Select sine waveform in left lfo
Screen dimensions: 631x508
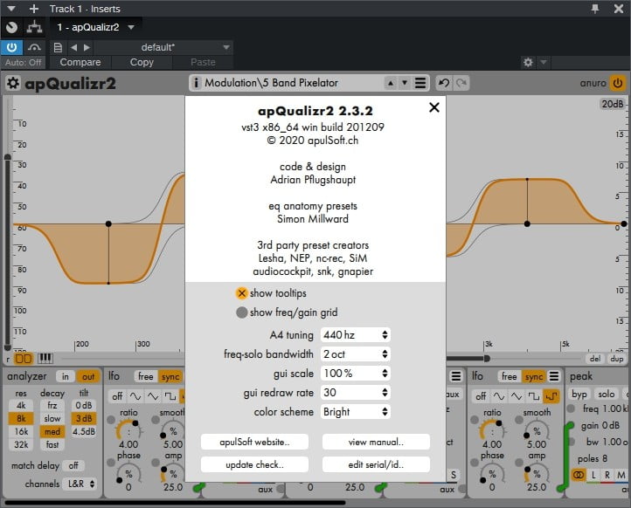point(135,396)
